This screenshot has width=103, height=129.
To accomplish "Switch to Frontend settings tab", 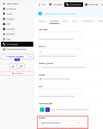I will click(55, 21).
